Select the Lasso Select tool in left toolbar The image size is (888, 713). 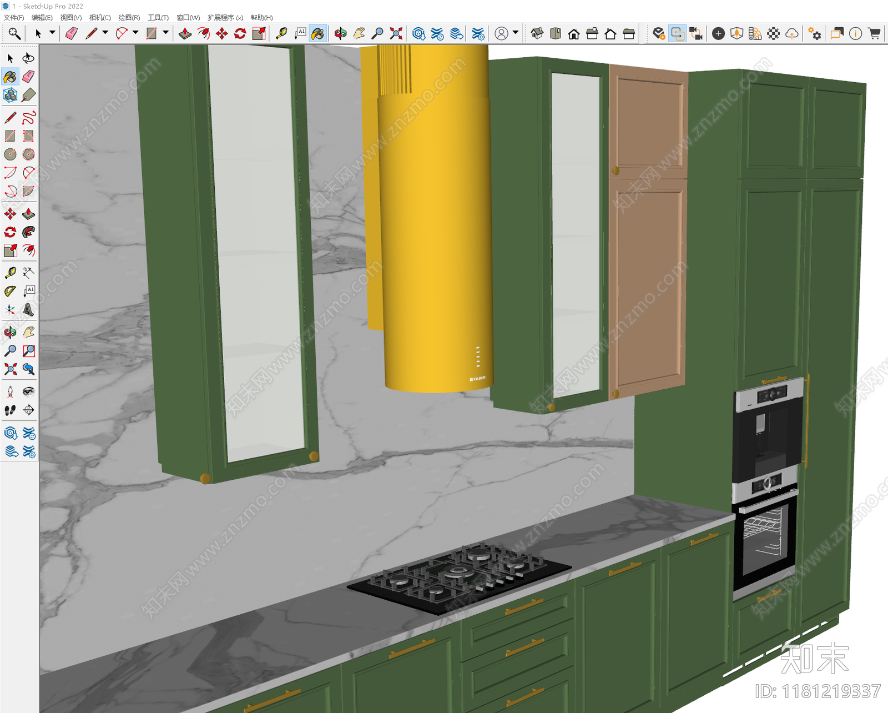pos(28,58)
